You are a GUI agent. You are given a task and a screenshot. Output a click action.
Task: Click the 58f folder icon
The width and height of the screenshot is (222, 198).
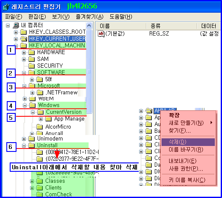point(40,80)
